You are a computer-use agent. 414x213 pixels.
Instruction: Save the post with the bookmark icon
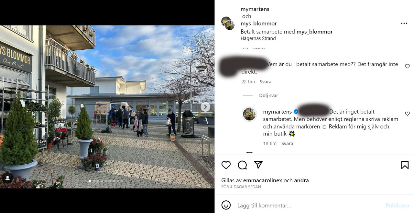405,165
